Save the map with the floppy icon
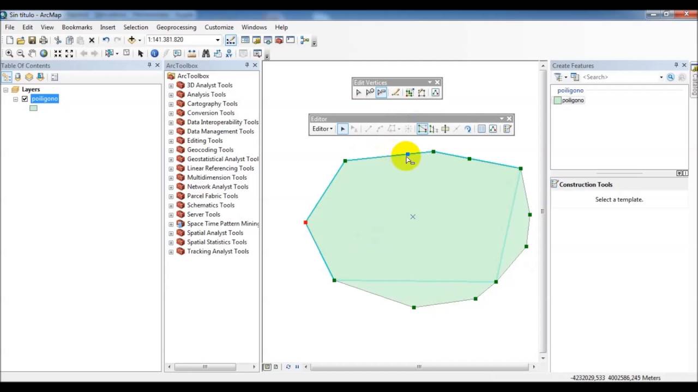The width and height of the screenshot is (698, 392). [32, 40]
